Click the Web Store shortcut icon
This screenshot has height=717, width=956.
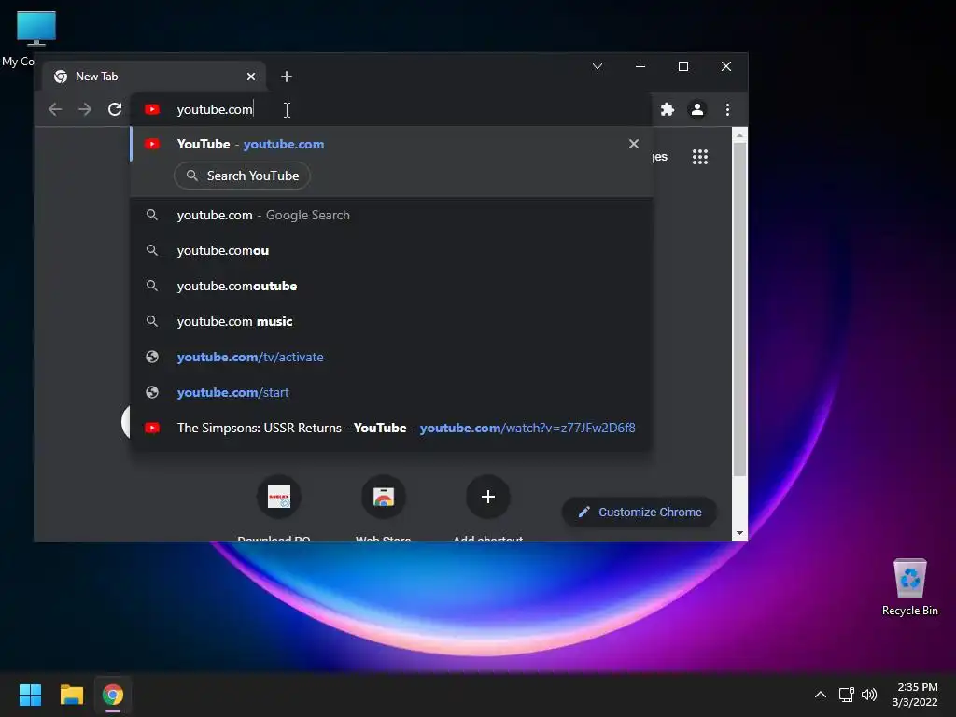pyautogui.click(x=384, y=497)
